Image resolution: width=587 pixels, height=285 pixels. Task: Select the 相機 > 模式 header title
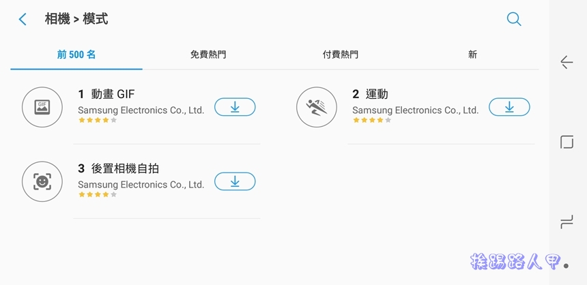click(x=76, y=19)
